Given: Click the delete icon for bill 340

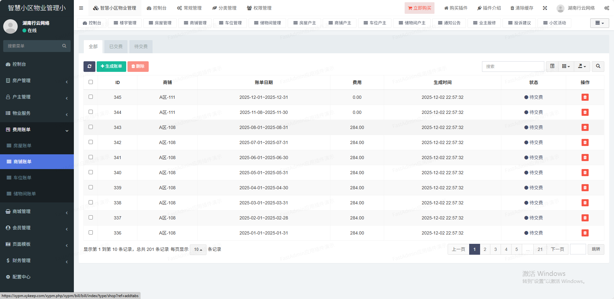Looking at the screenshot, I should pos(585,173).
